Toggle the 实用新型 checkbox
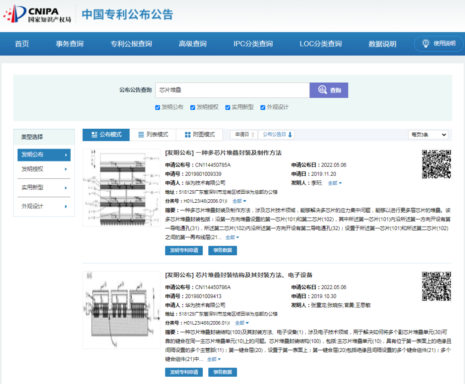The width and height of the screenshot is (465, 384). (228, 108)
